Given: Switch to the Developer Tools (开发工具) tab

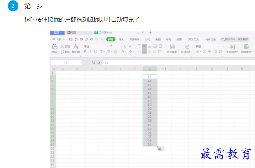Looking at the screenshot, I should tap(193, 40).
